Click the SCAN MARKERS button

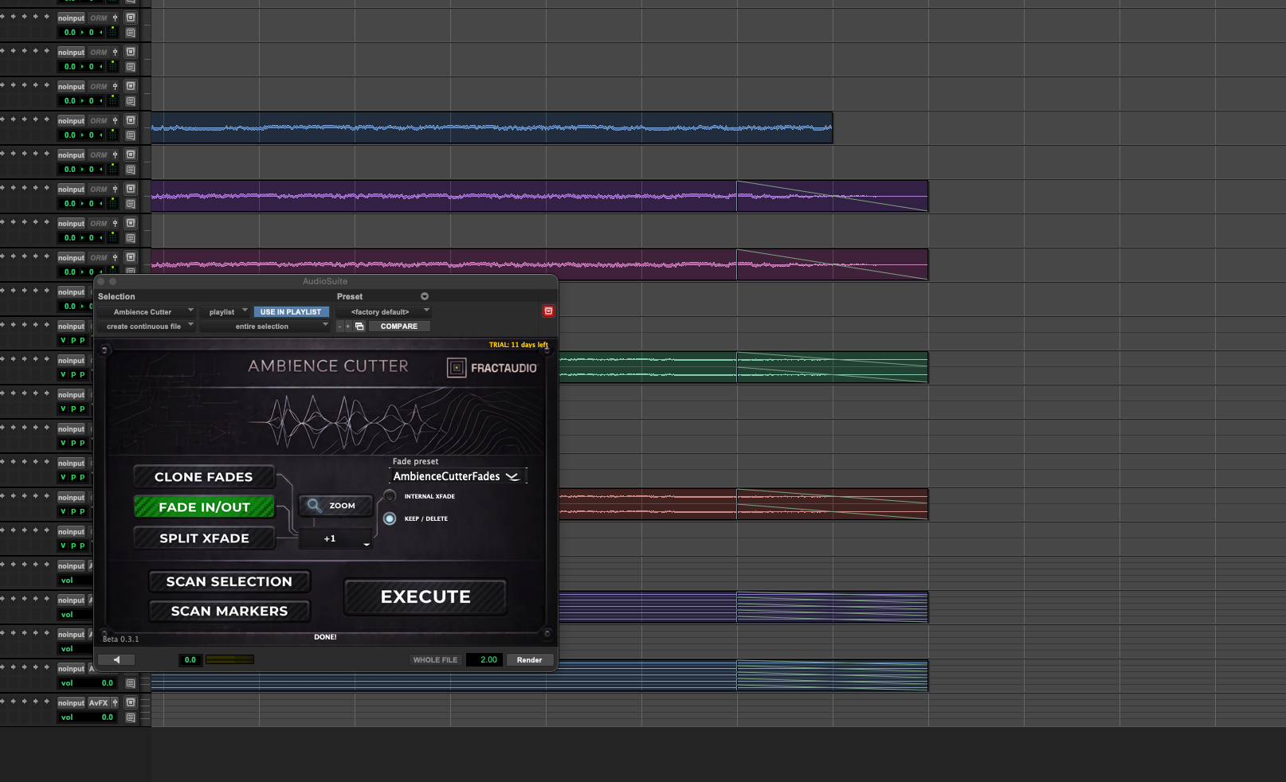coord(229,612)
